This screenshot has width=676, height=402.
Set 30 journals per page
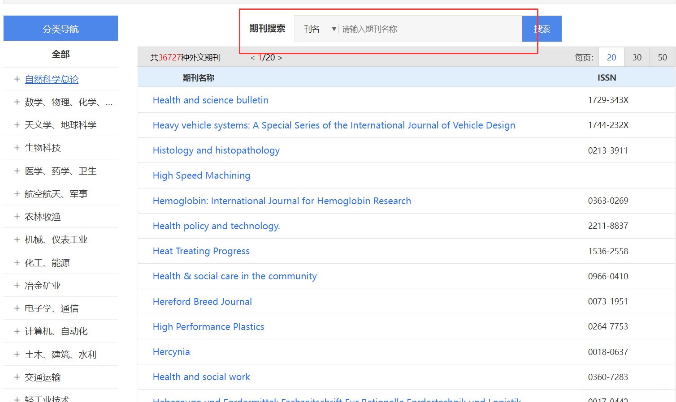click(x=637, y=57)
